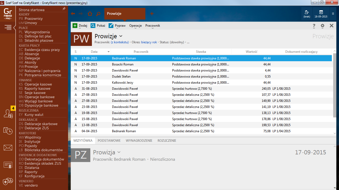Open Ewidencja czasu pracy in sidebar
Image resolution: width=339 pixels, height=190 pixels.
[x=42, y=50]
